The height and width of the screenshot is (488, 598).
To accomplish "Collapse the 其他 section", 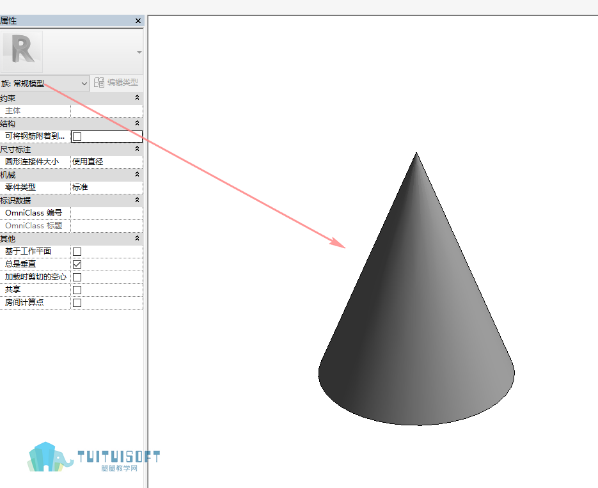I will [138, 239].
